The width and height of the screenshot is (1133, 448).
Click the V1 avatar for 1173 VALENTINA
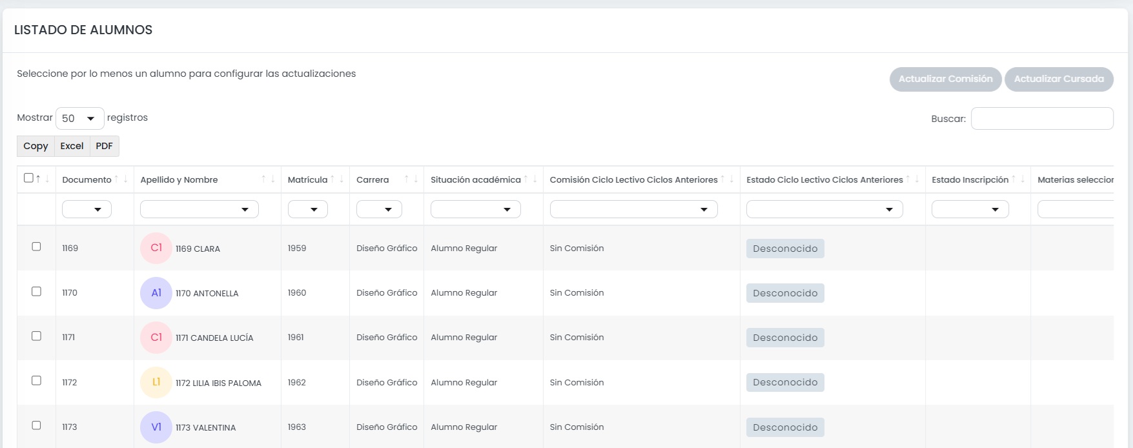tap(156, 427)
